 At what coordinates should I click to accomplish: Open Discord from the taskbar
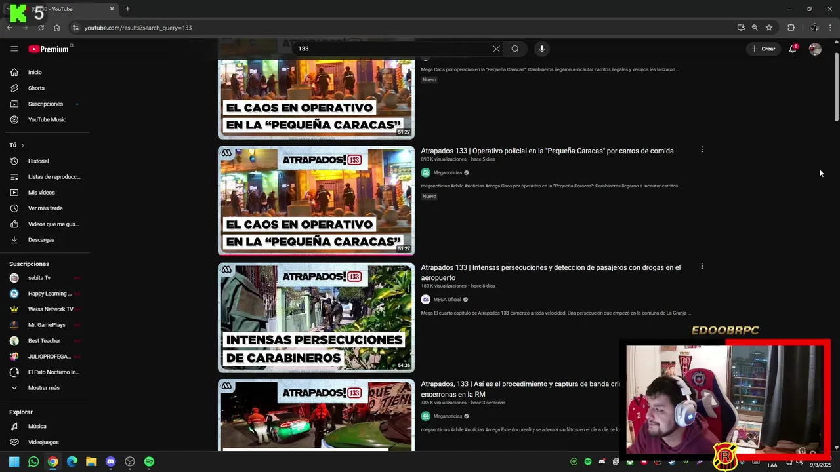[110, 462]
